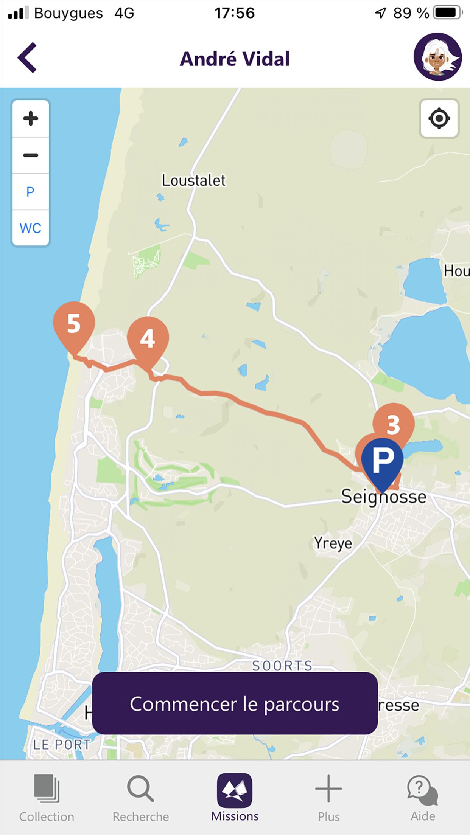Tap the Seignosse town label
Screen dimensions: 470x835
384,496
